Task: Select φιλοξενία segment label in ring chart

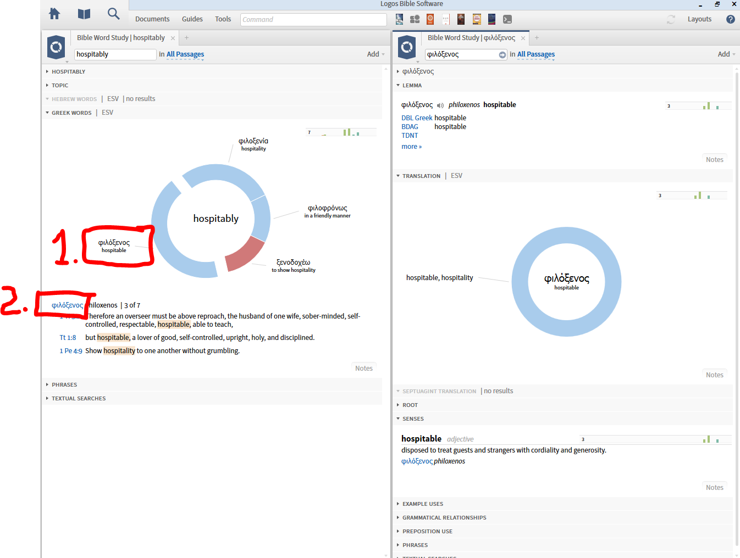Action: pos(253,144)
